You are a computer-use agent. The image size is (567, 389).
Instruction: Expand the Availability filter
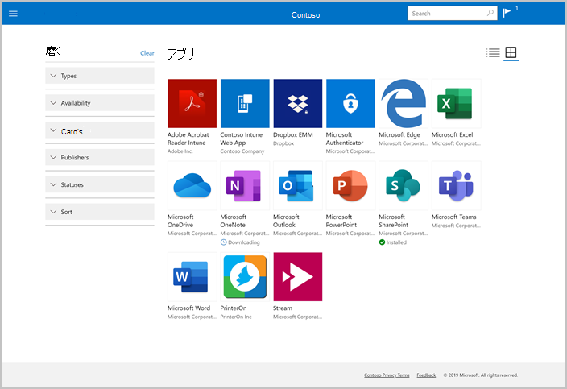100,102
